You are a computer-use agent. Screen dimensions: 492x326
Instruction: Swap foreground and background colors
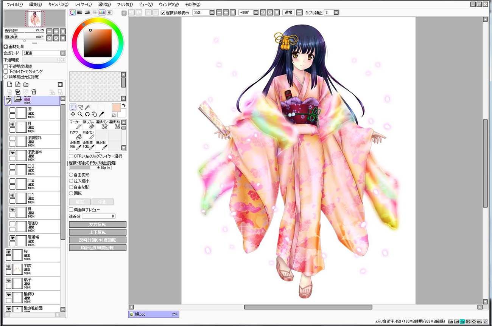(123, 105)
